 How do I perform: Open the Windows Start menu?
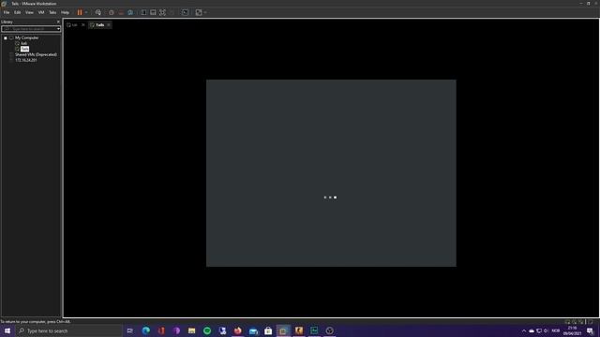pyautogui.click(x=7, y=330)
